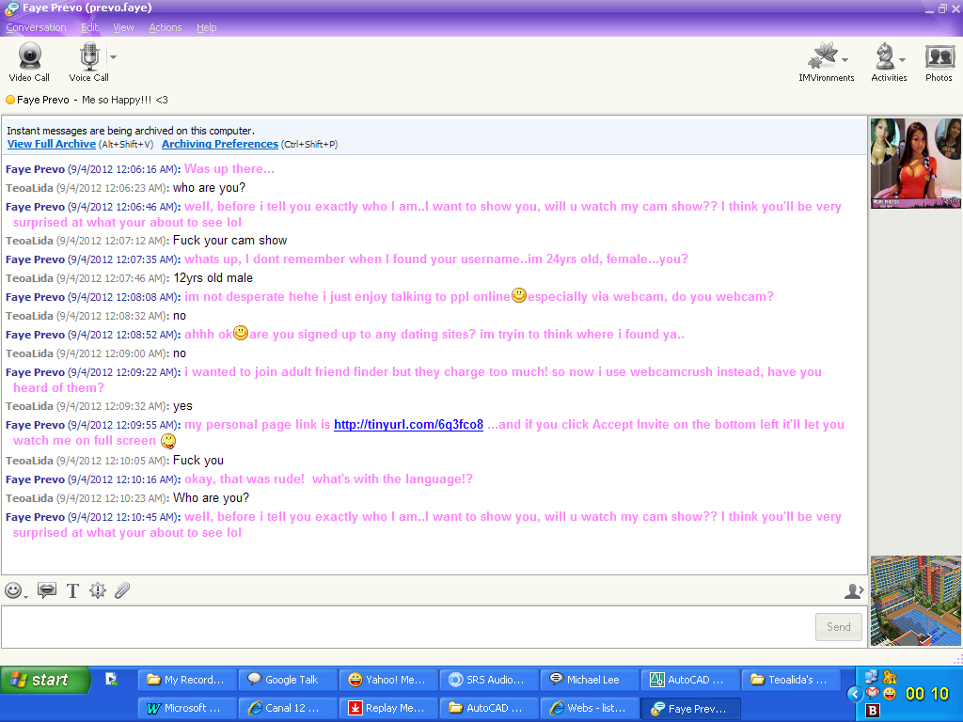
Task: Open the Edit menu
Action: point(89,27)
